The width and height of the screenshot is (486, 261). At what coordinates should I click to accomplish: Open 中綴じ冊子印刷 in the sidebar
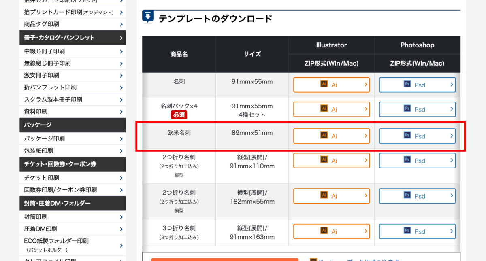pyautogui.click(x=45, y=51)
